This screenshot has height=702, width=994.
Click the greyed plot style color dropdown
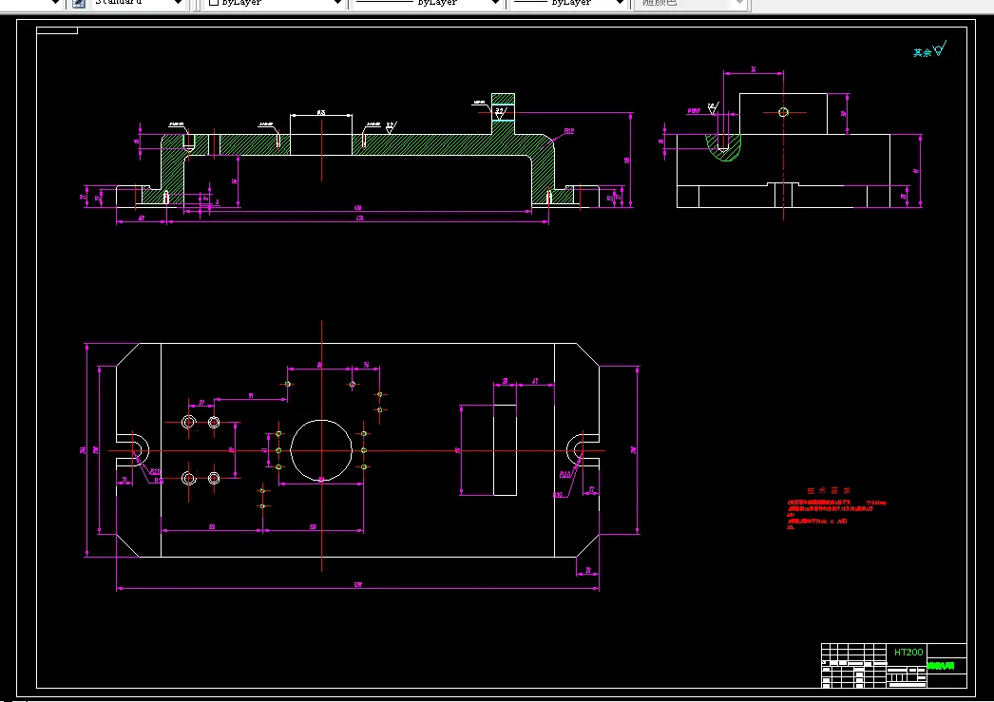[692, 3]
